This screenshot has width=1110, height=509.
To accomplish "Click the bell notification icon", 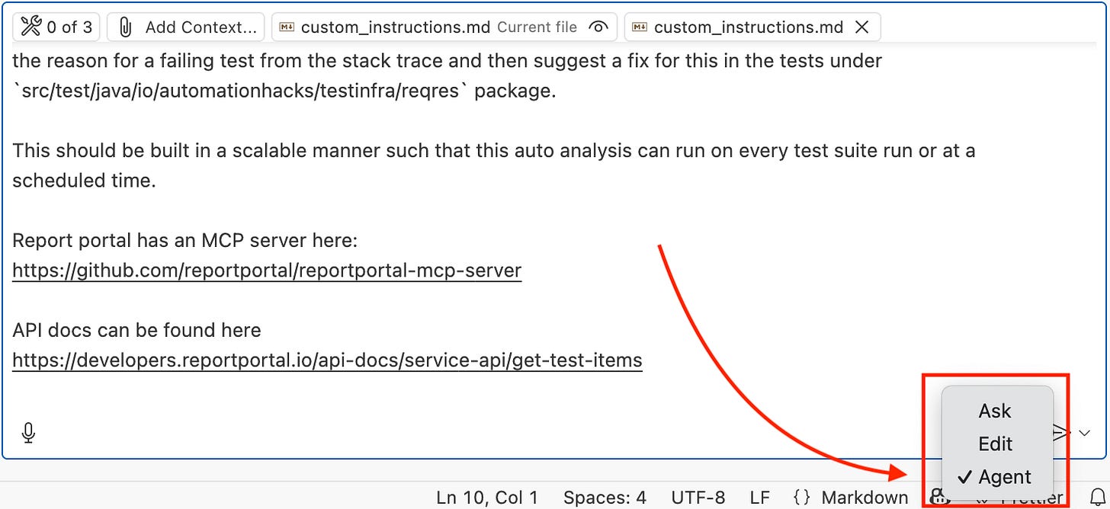I will pyautogui.click(x=1095, y=497).
